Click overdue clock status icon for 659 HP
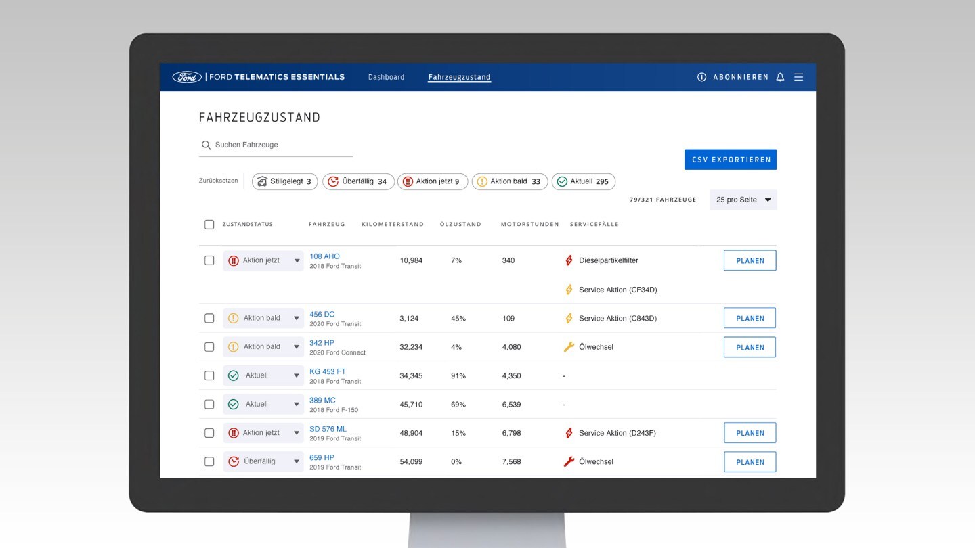The image size is (975, 548). pos(234,461)
